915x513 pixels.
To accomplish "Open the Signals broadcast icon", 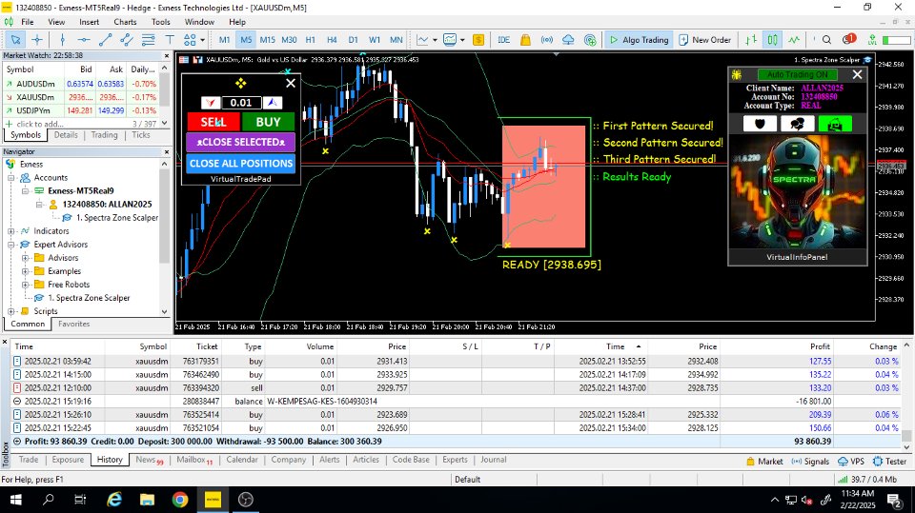I will click(547, 40).
